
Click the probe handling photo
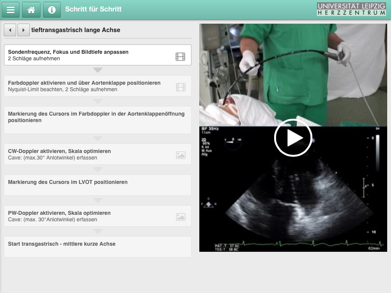(x=293, y=75)
